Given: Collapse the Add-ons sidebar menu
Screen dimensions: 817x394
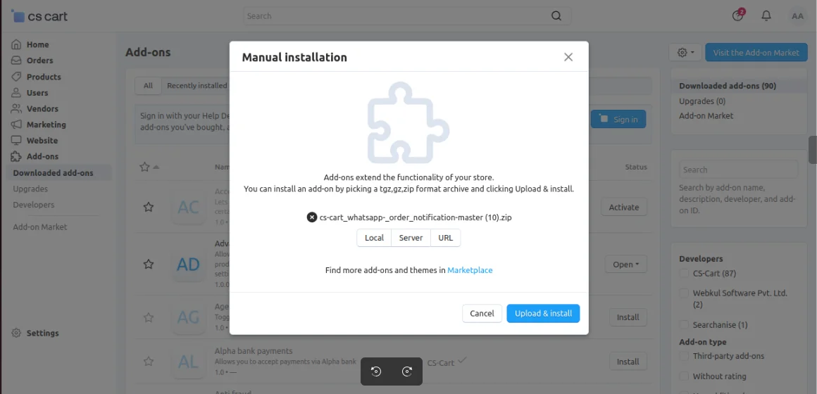Looking at the screenshot, I should click(42, 156).
